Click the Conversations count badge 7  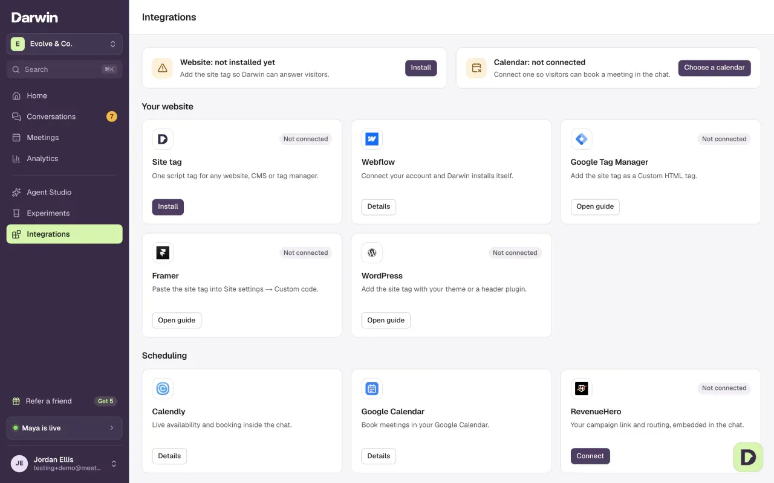tap(112, 117)
